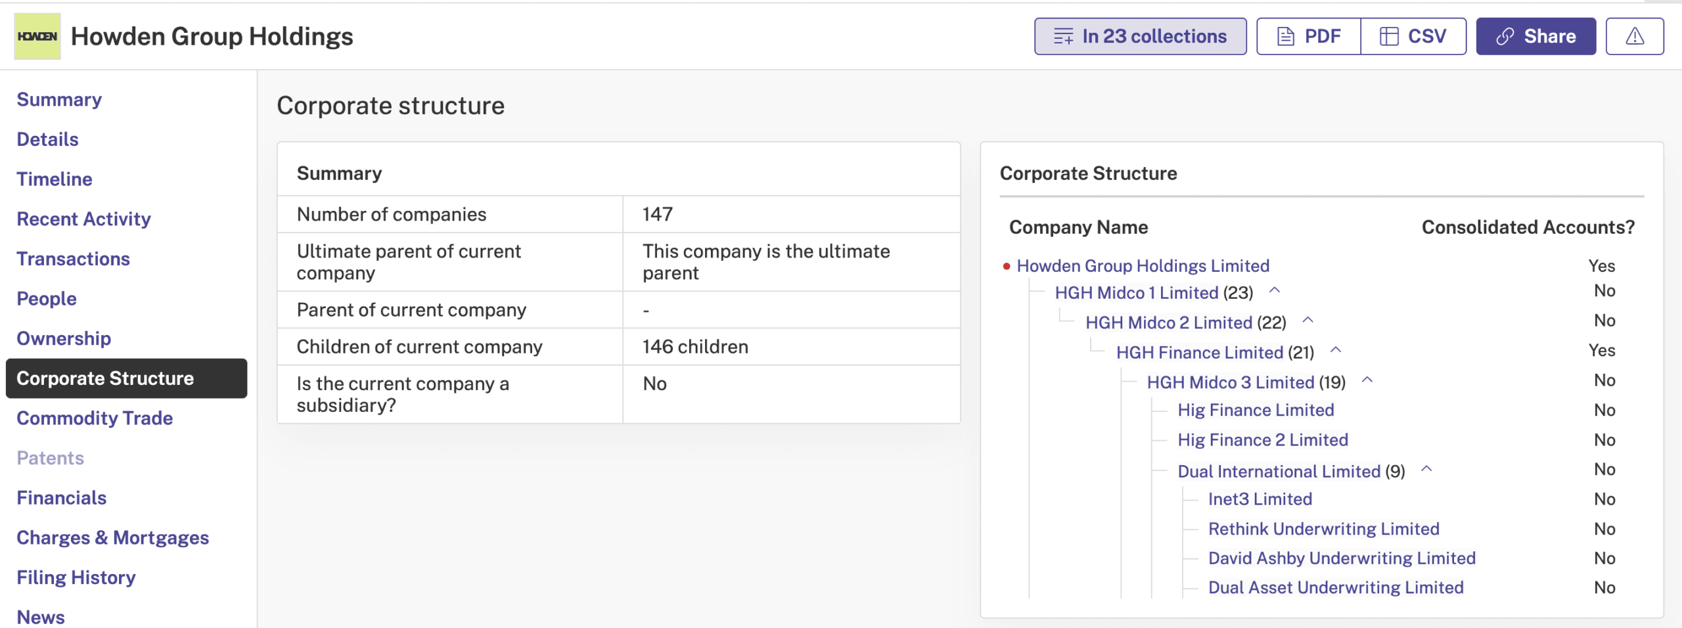Open the Charges & Mortgages section
The width and height of the screenshot is (1682, 628).
pos(112,537)
